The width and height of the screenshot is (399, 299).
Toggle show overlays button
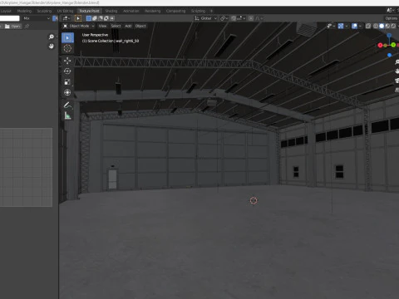click(x=354, y=26)
